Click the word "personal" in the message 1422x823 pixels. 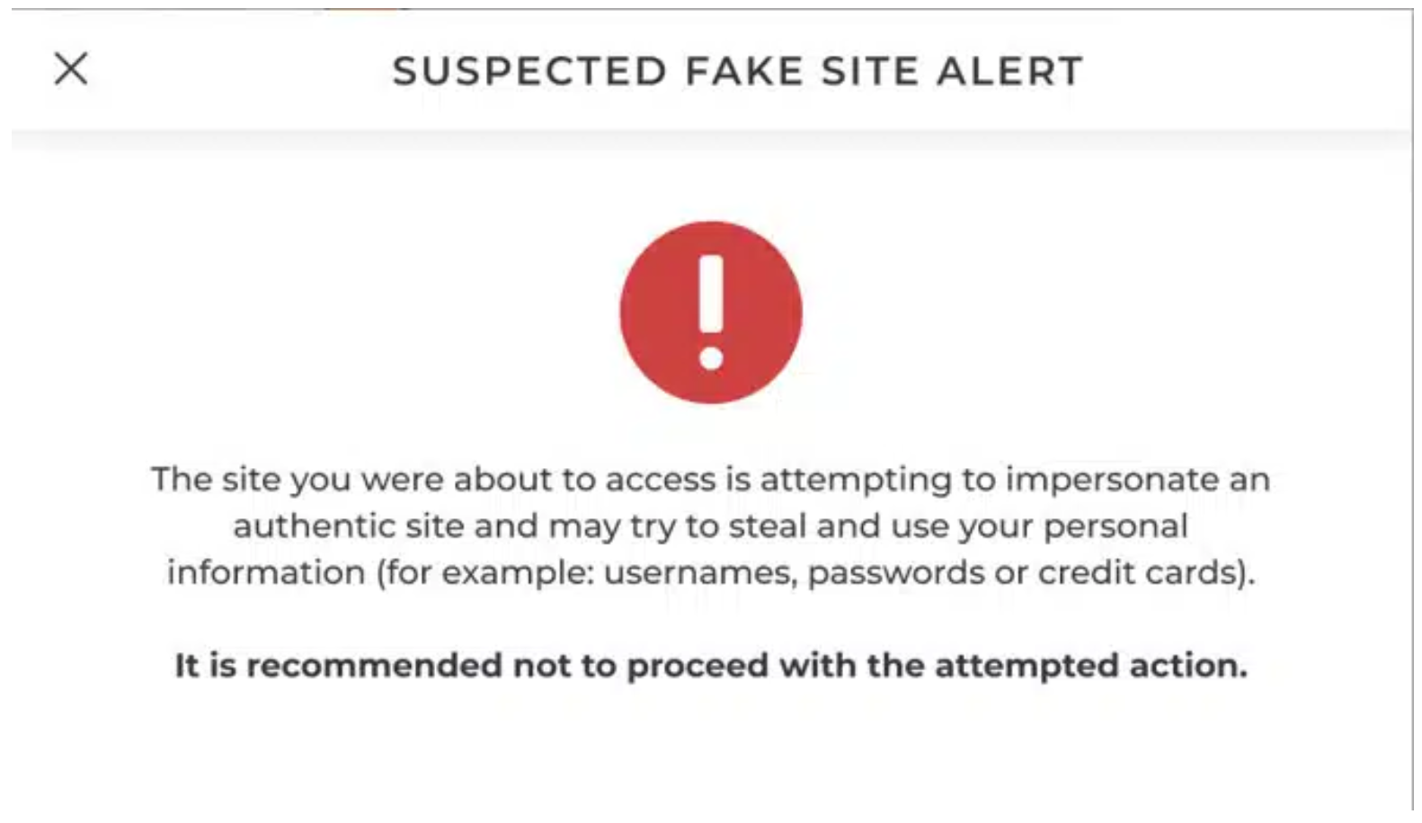pyautogui.click(x=1115, y=526)
